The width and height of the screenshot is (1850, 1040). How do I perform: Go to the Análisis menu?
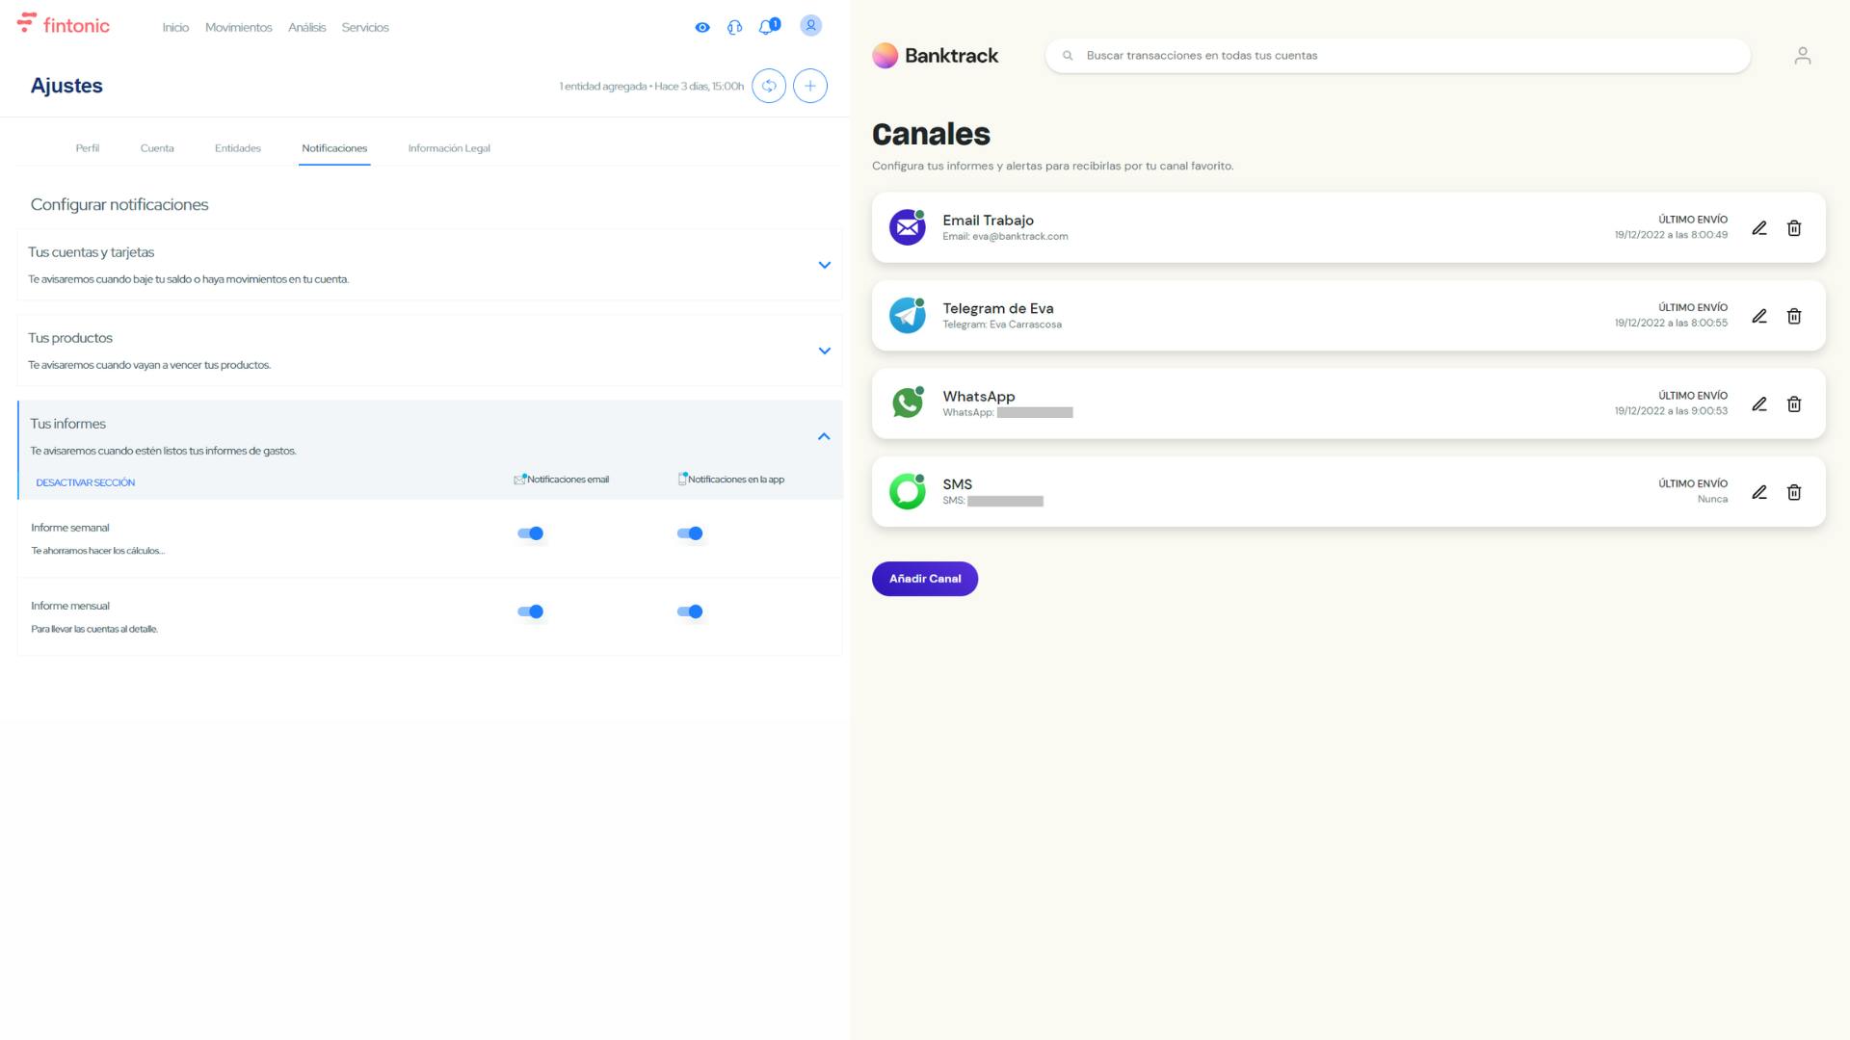307,27
